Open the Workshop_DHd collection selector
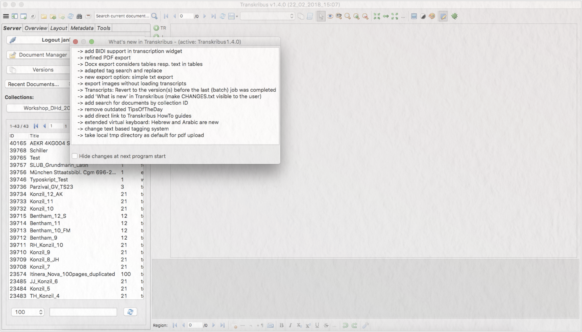The width and height of the screenshot is (582, 332). pyautogui.click(x=38, y=108)
